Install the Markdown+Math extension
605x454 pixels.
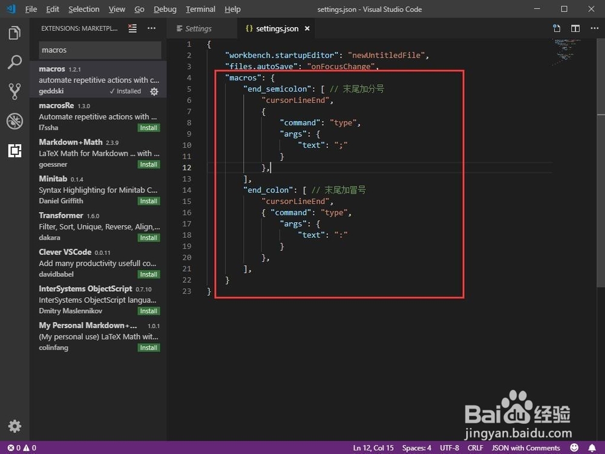149,165
